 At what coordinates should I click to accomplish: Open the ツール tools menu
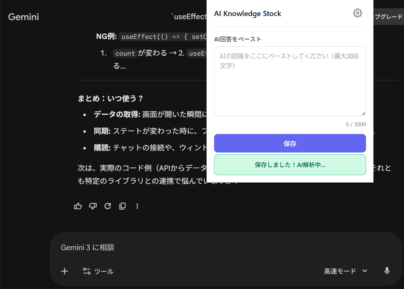pyautogui.click(x=98, y=271)
